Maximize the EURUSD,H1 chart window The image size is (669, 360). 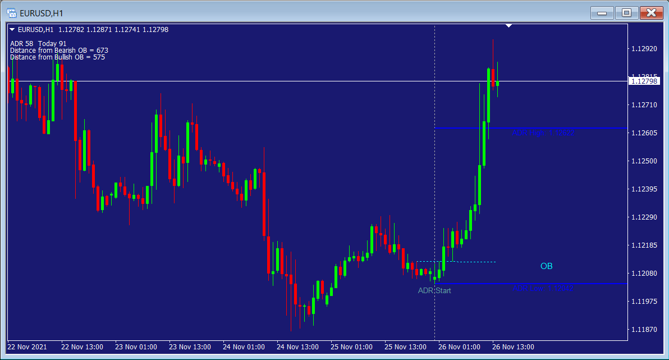coord(626,12)
